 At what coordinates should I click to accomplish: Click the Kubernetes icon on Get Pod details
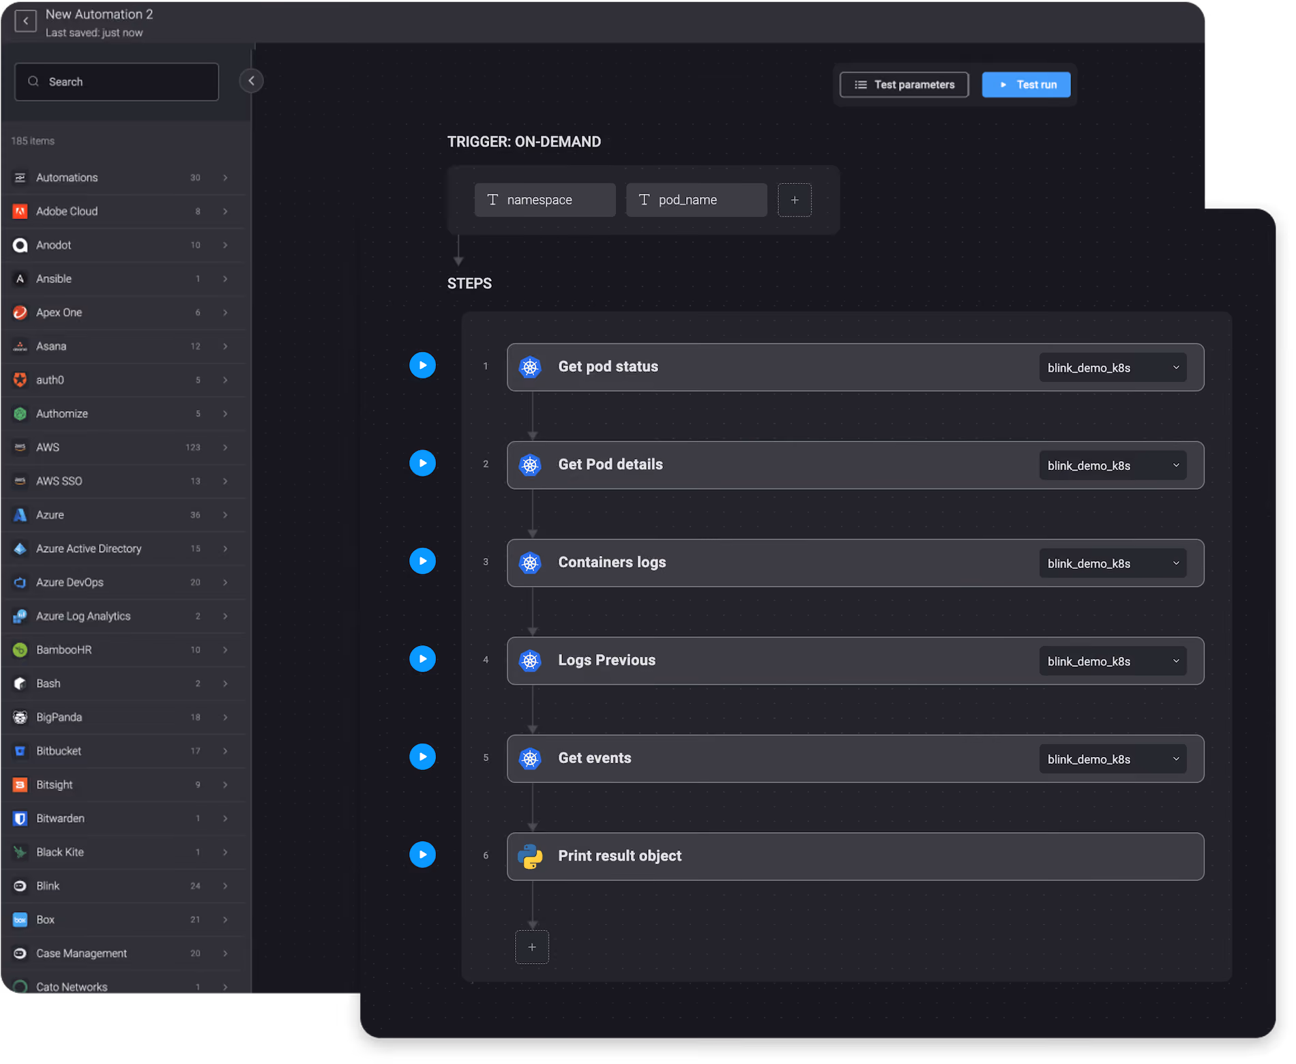pos(530,465)
